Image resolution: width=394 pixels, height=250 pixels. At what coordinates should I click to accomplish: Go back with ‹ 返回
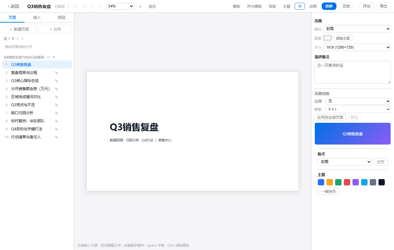click(13, 6)
